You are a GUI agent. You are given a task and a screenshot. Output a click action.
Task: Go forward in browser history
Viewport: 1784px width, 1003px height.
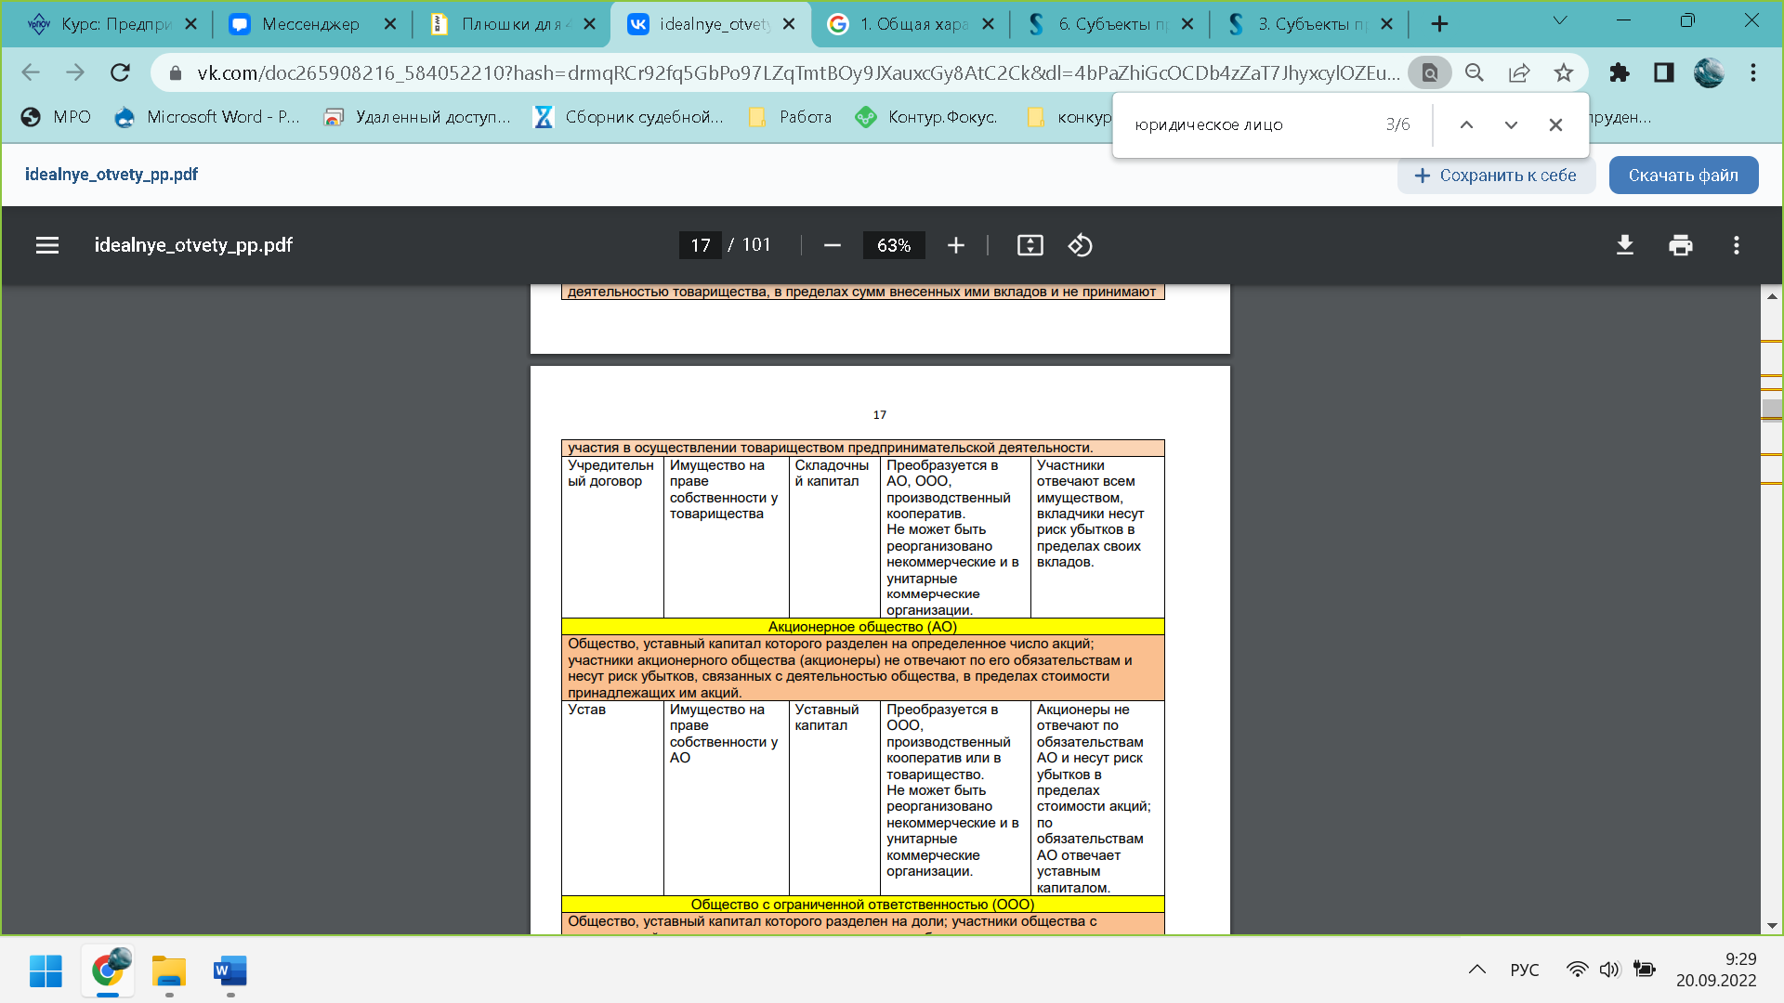(75, 72)
